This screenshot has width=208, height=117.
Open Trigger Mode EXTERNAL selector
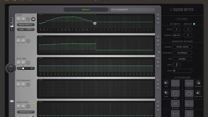pyautogui.click(x=182, y=53)
